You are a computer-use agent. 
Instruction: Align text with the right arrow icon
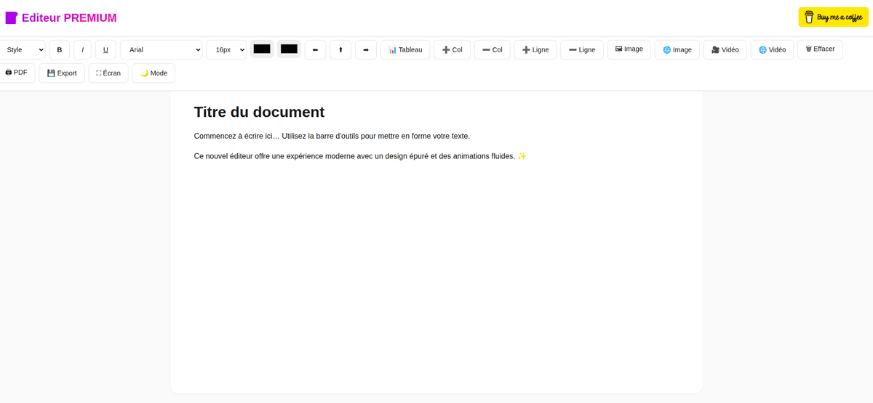click(x=366, y=50)
